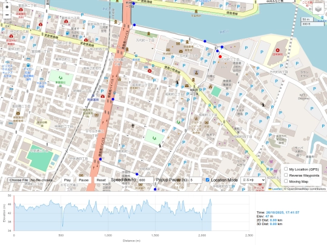Open the map layers control
Screen dimensions: 327x245
coord(319,8)
